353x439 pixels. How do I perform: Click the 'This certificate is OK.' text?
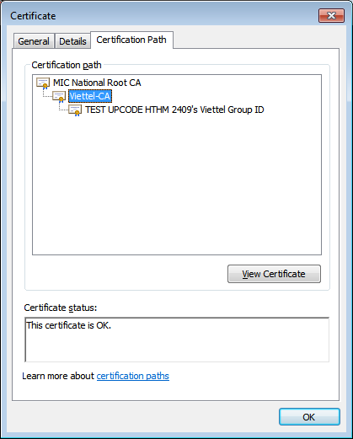click(68, 325)
